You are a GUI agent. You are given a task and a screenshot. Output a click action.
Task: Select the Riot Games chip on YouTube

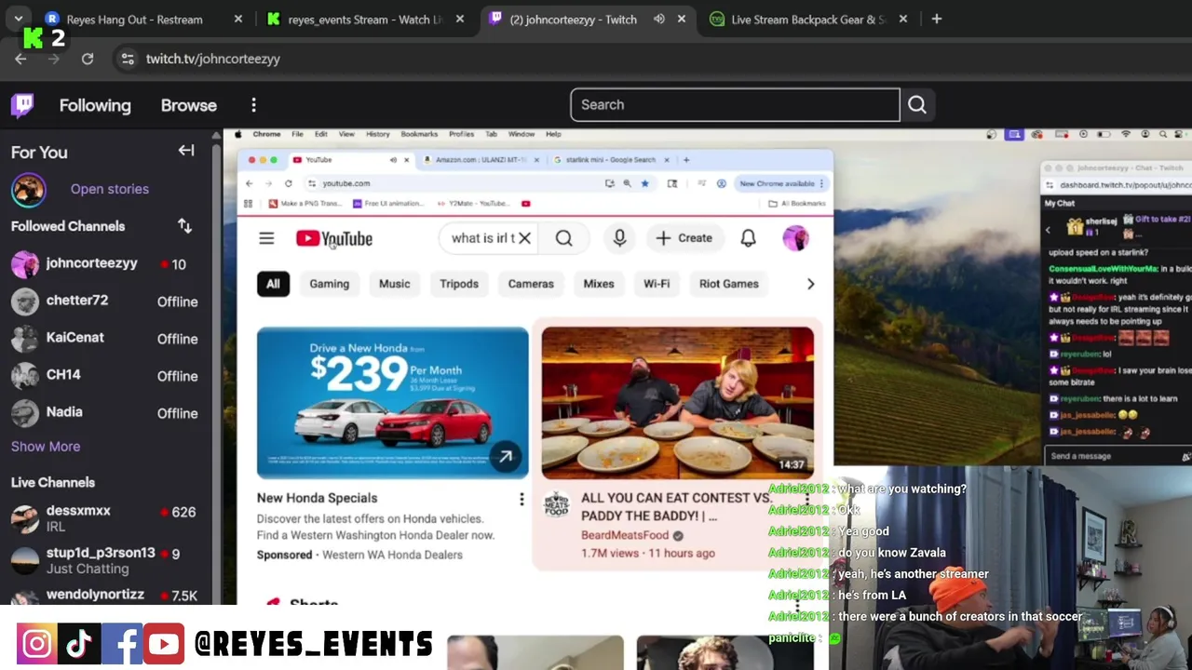click(729, 284)
